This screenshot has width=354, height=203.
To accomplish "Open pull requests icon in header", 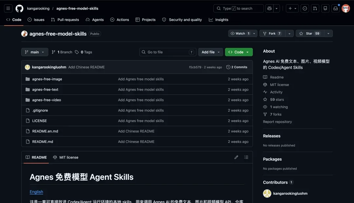I will click(315, 8).
